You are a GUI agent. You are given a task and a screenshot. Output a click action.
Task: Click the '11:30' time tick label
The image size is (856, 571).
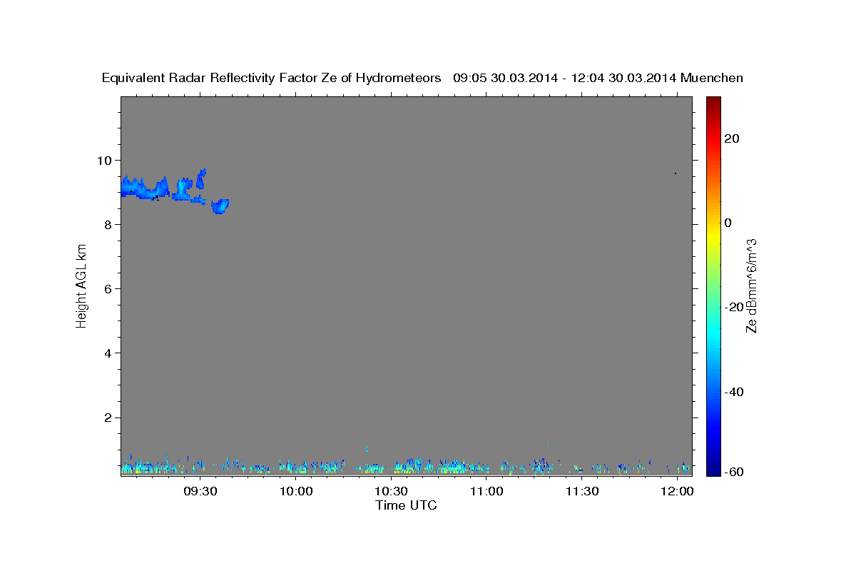(582, 492)
